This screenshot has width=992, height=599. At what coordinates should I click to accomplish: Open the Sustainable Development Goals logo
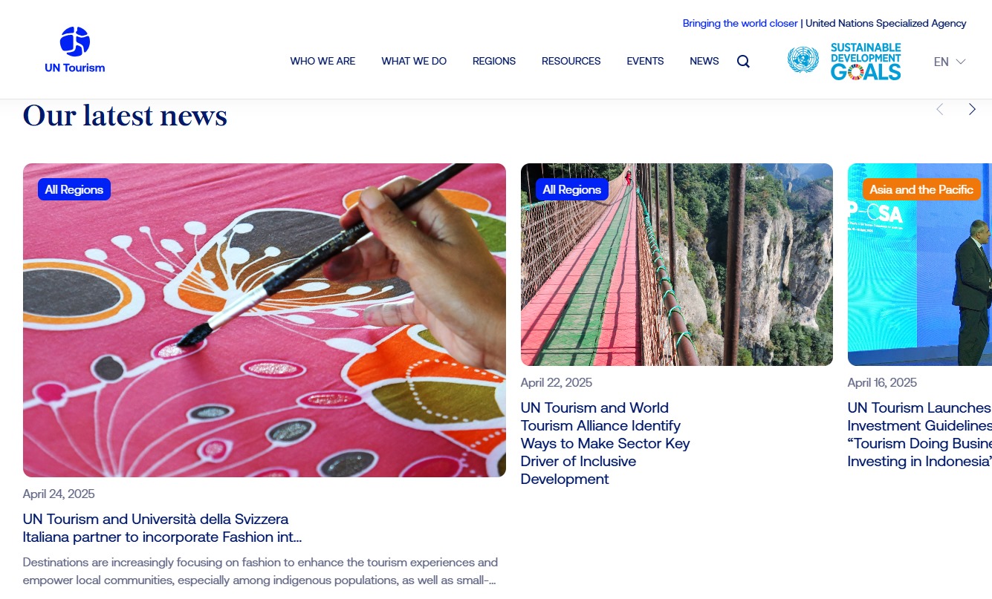click(x=866, y=62)
